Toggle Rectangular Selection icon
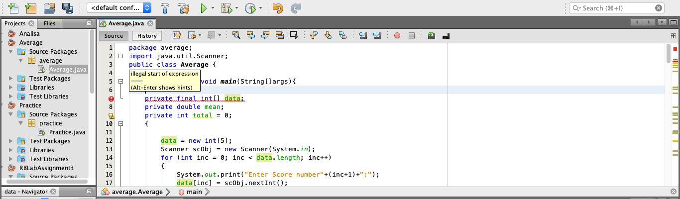This screenshot has width=680, height=199. tap(294, 35)
